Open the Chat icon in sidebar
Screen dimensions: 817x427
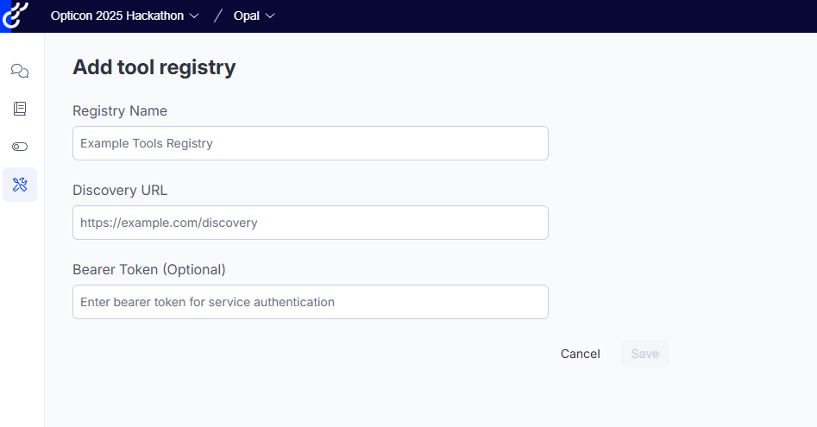(20, 71)
